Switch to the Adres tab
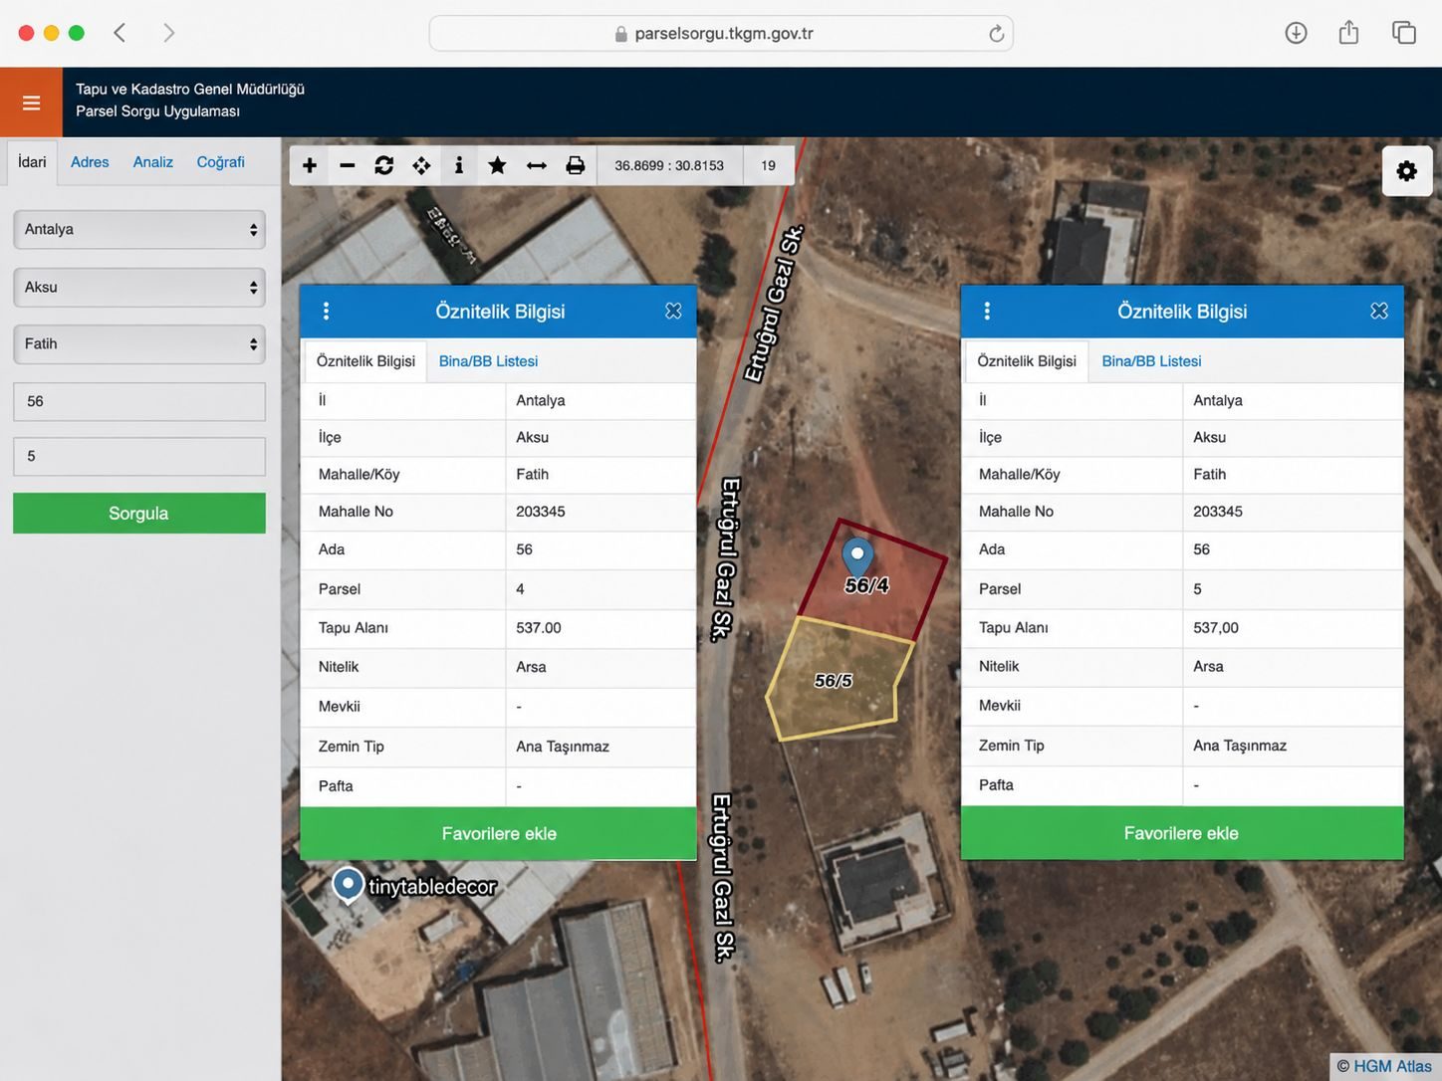 [90, 162]
